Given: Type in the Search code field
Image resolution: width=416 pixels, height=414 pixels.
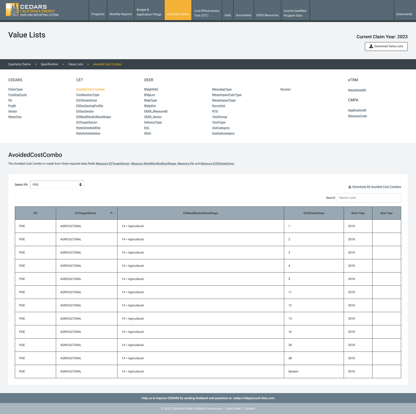Looking at the screenshot, I should tap(369, 198).
